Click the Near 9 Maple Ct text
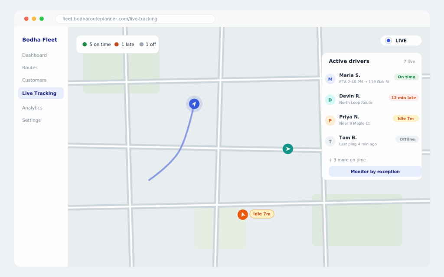 [355, 123]
